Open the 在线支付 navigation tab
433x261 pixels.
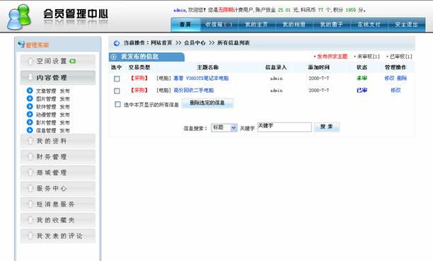point(369,25)
